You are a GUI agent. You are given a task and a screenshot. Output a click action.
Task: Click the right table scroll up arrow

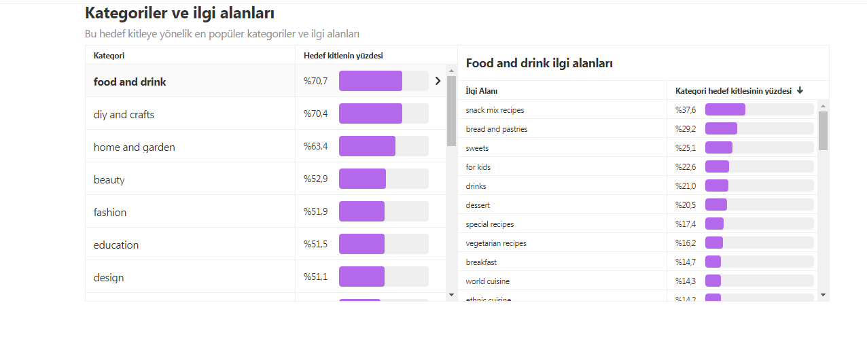(824, 105)
